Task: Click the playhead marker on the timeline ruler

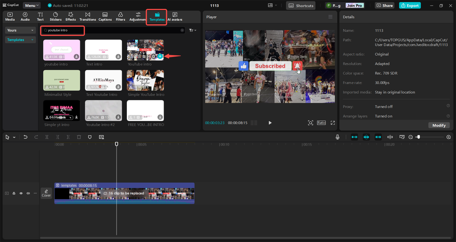Action: [116, 144]
